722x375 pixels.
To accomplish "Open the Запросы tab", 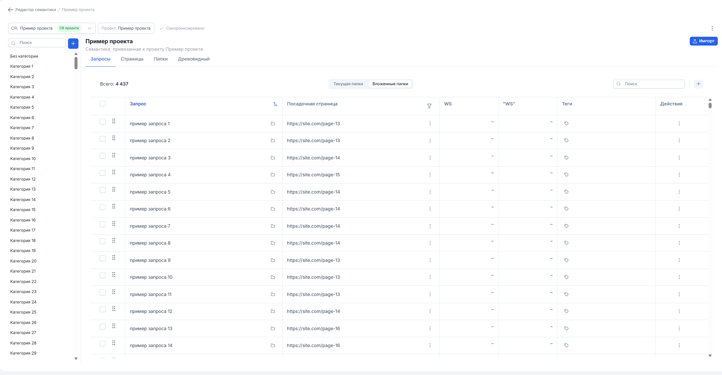I will click(x=101, y=59).
